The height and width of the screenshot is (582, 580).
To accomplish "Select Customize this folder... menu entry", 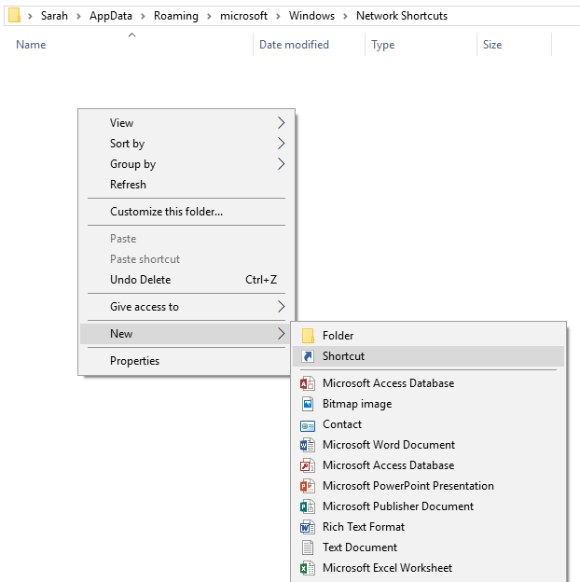I will tap(166, 212).
